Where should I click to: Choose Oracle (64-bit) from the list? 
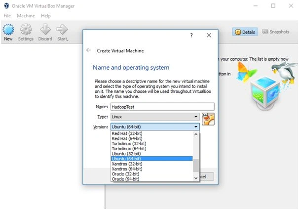pyautogui.click(x=151, y=179)
